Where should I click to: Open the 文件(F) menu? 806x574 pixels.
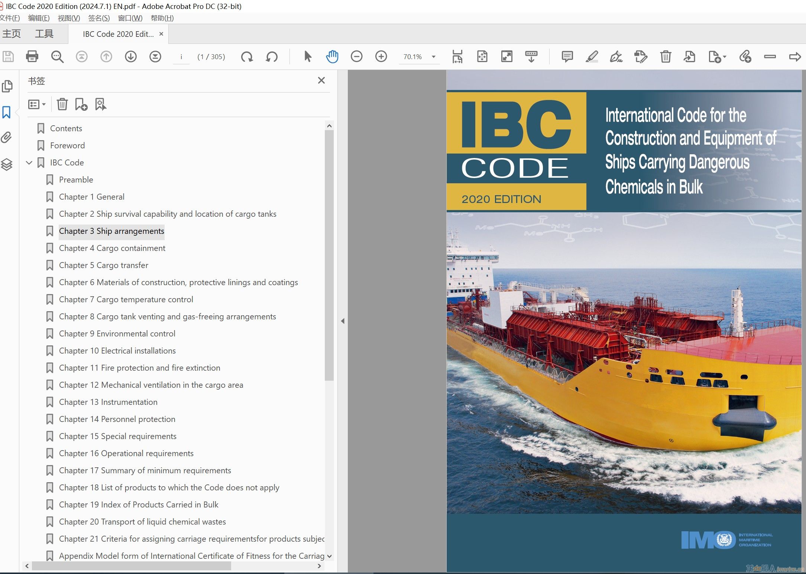click(10, 18)
